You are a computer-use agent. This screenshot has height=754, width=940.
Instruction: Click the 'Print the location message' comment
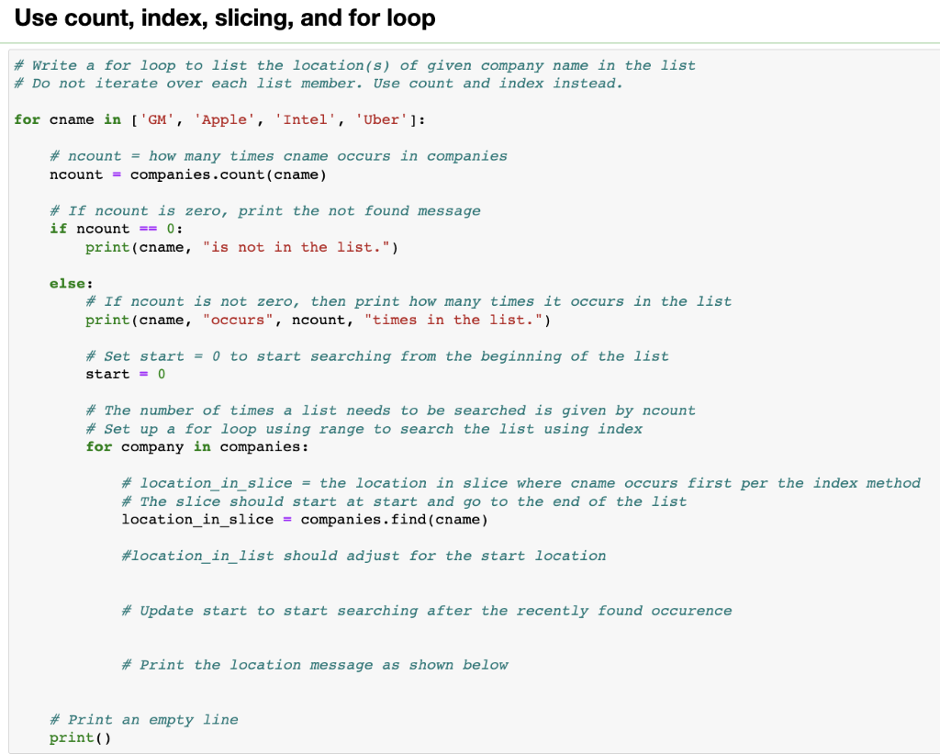click(x=316, y=664)
